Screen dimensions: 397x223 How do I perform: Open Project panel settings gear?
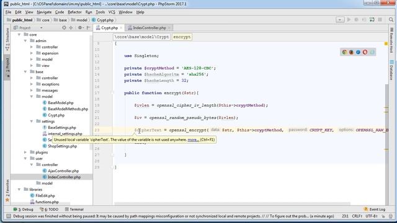coord(81,27)
